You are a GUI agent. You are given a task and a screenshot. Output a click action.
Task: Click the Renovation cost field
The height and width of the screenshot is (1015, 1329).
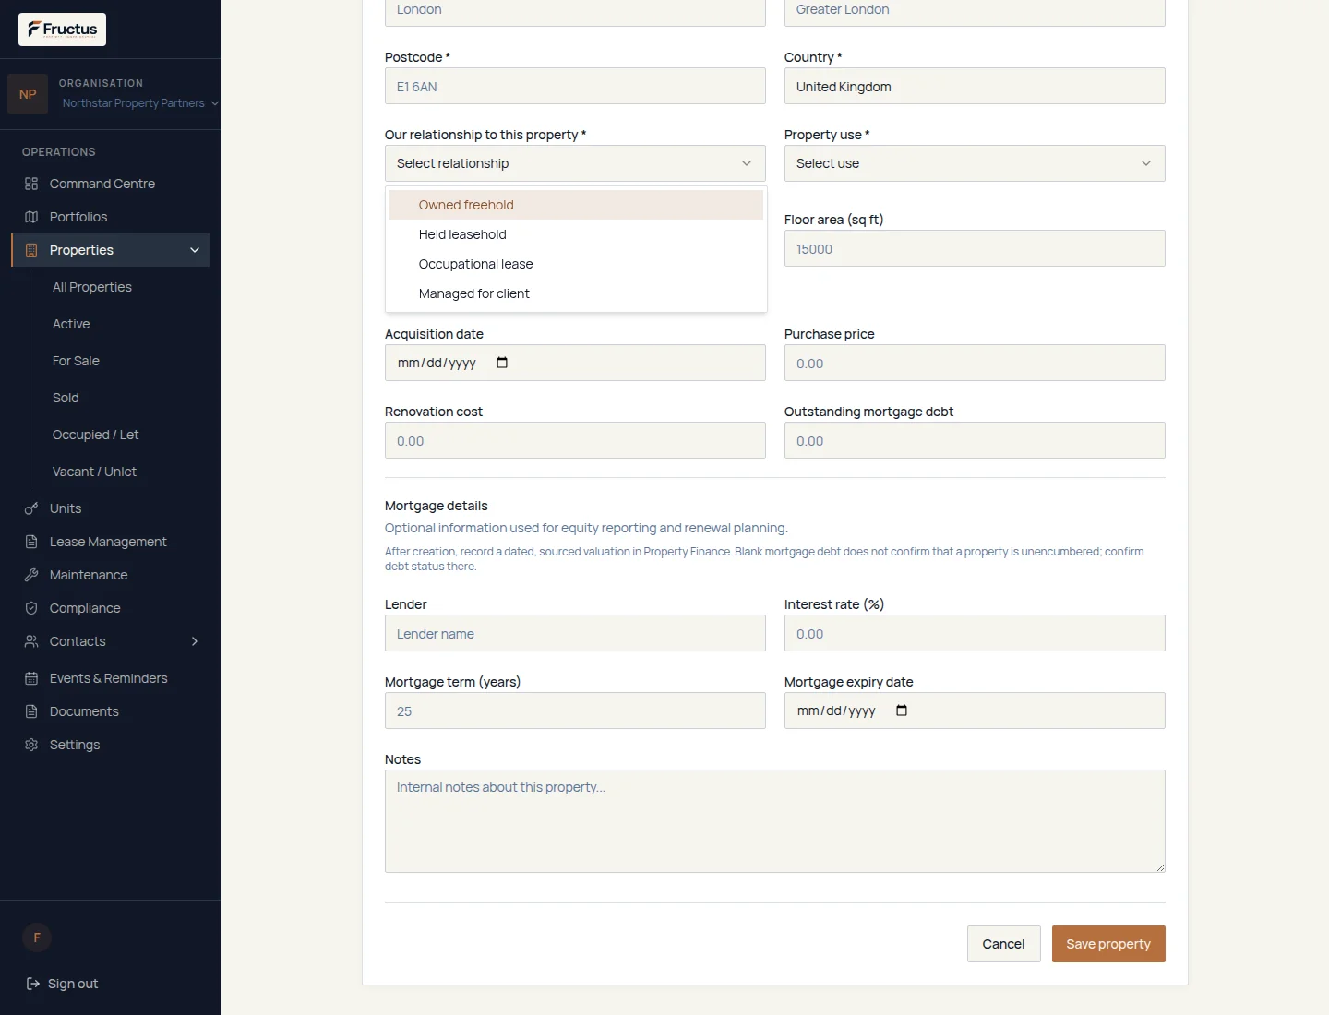tap(575, 440)
